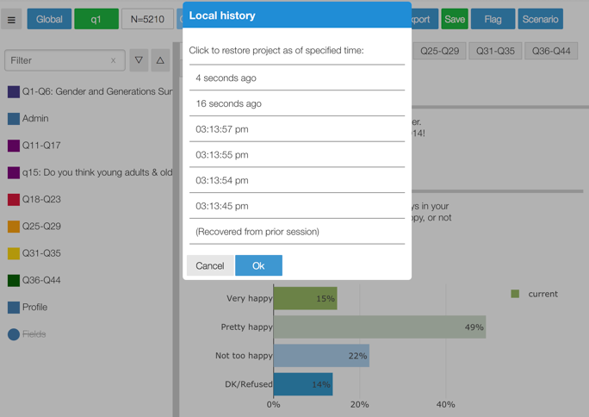The width and height of the screenshot is (589, 417).
Task: Open the hamburger menu icon
Action: pos(12,19)
